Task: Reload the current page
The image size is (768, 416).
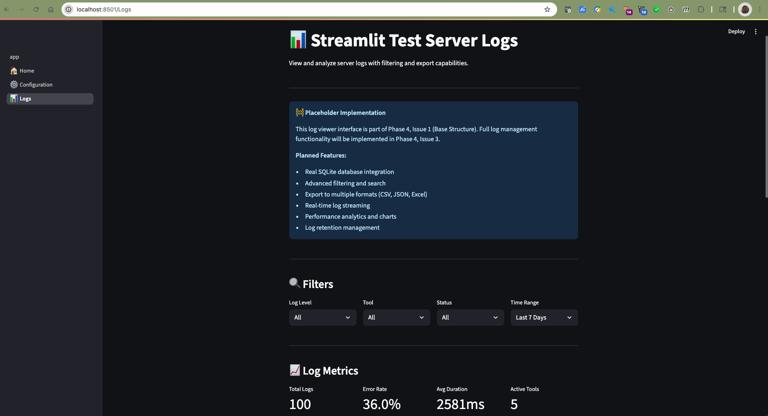Action: (36, 9)
